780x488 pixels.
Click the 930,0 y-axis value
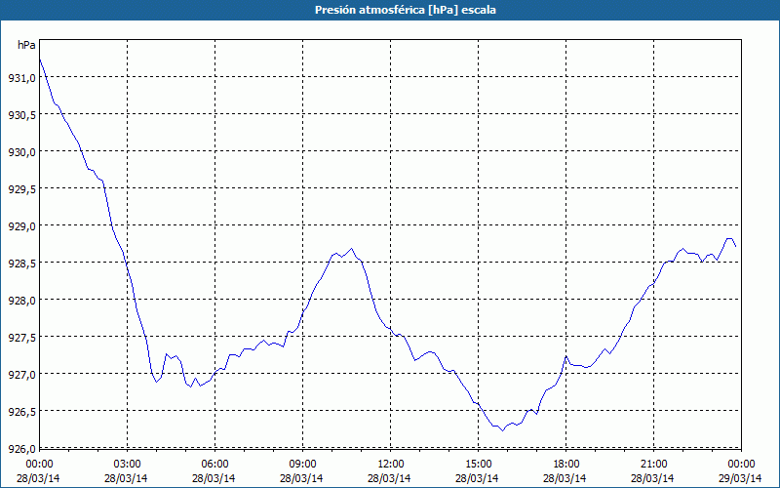(22, 152)
